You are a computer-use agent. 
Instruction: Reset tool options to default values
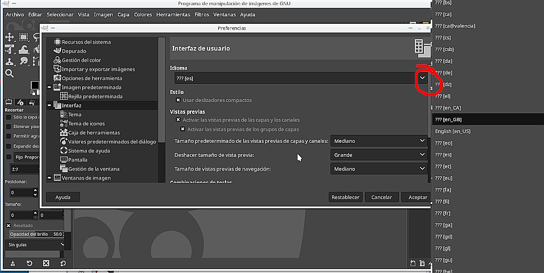pyautogui.click(x=63, y=263)
